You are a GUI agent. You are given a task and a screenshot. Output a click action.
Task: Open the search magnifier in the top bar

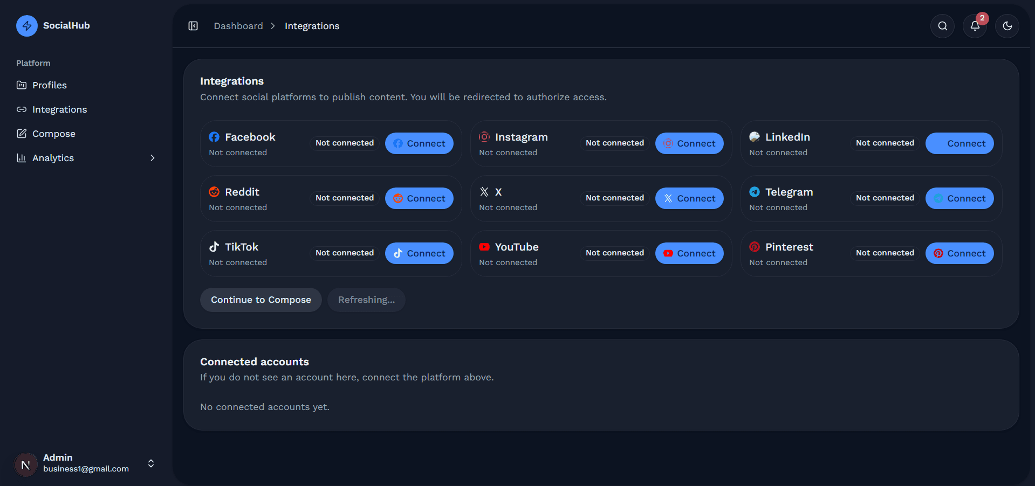coord(942,25)
